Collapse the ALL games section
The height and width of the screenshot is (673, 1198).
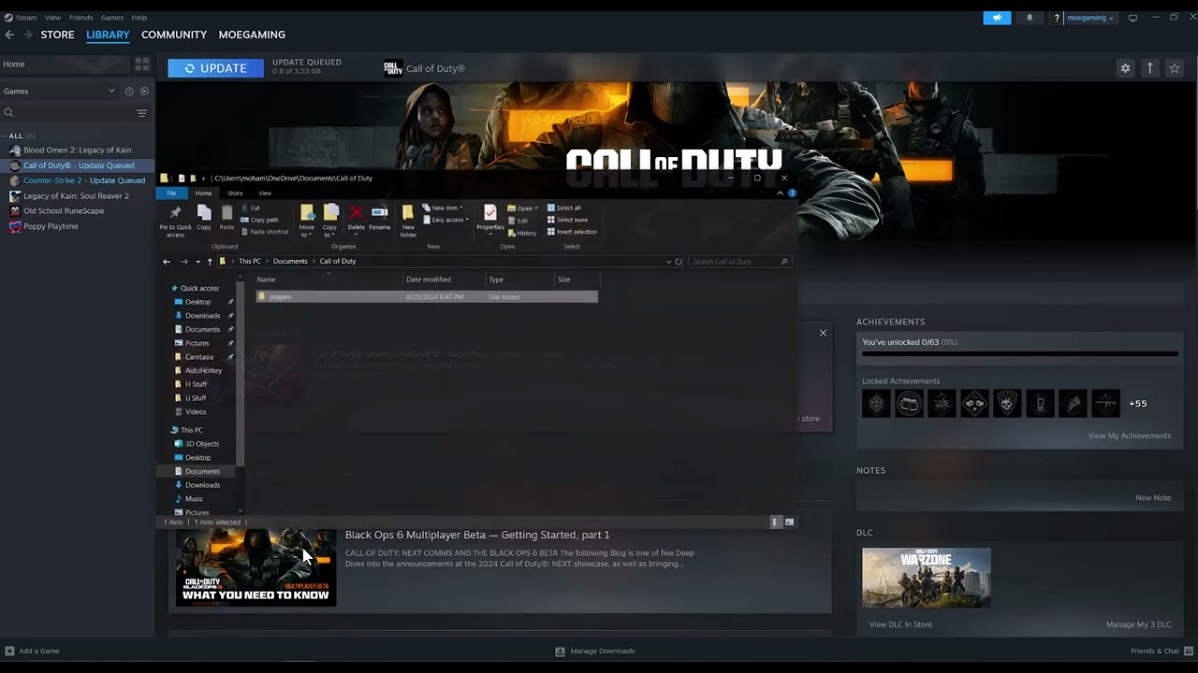pos(5,136)
